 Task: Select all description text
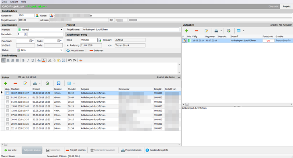(x=64, y=60)
